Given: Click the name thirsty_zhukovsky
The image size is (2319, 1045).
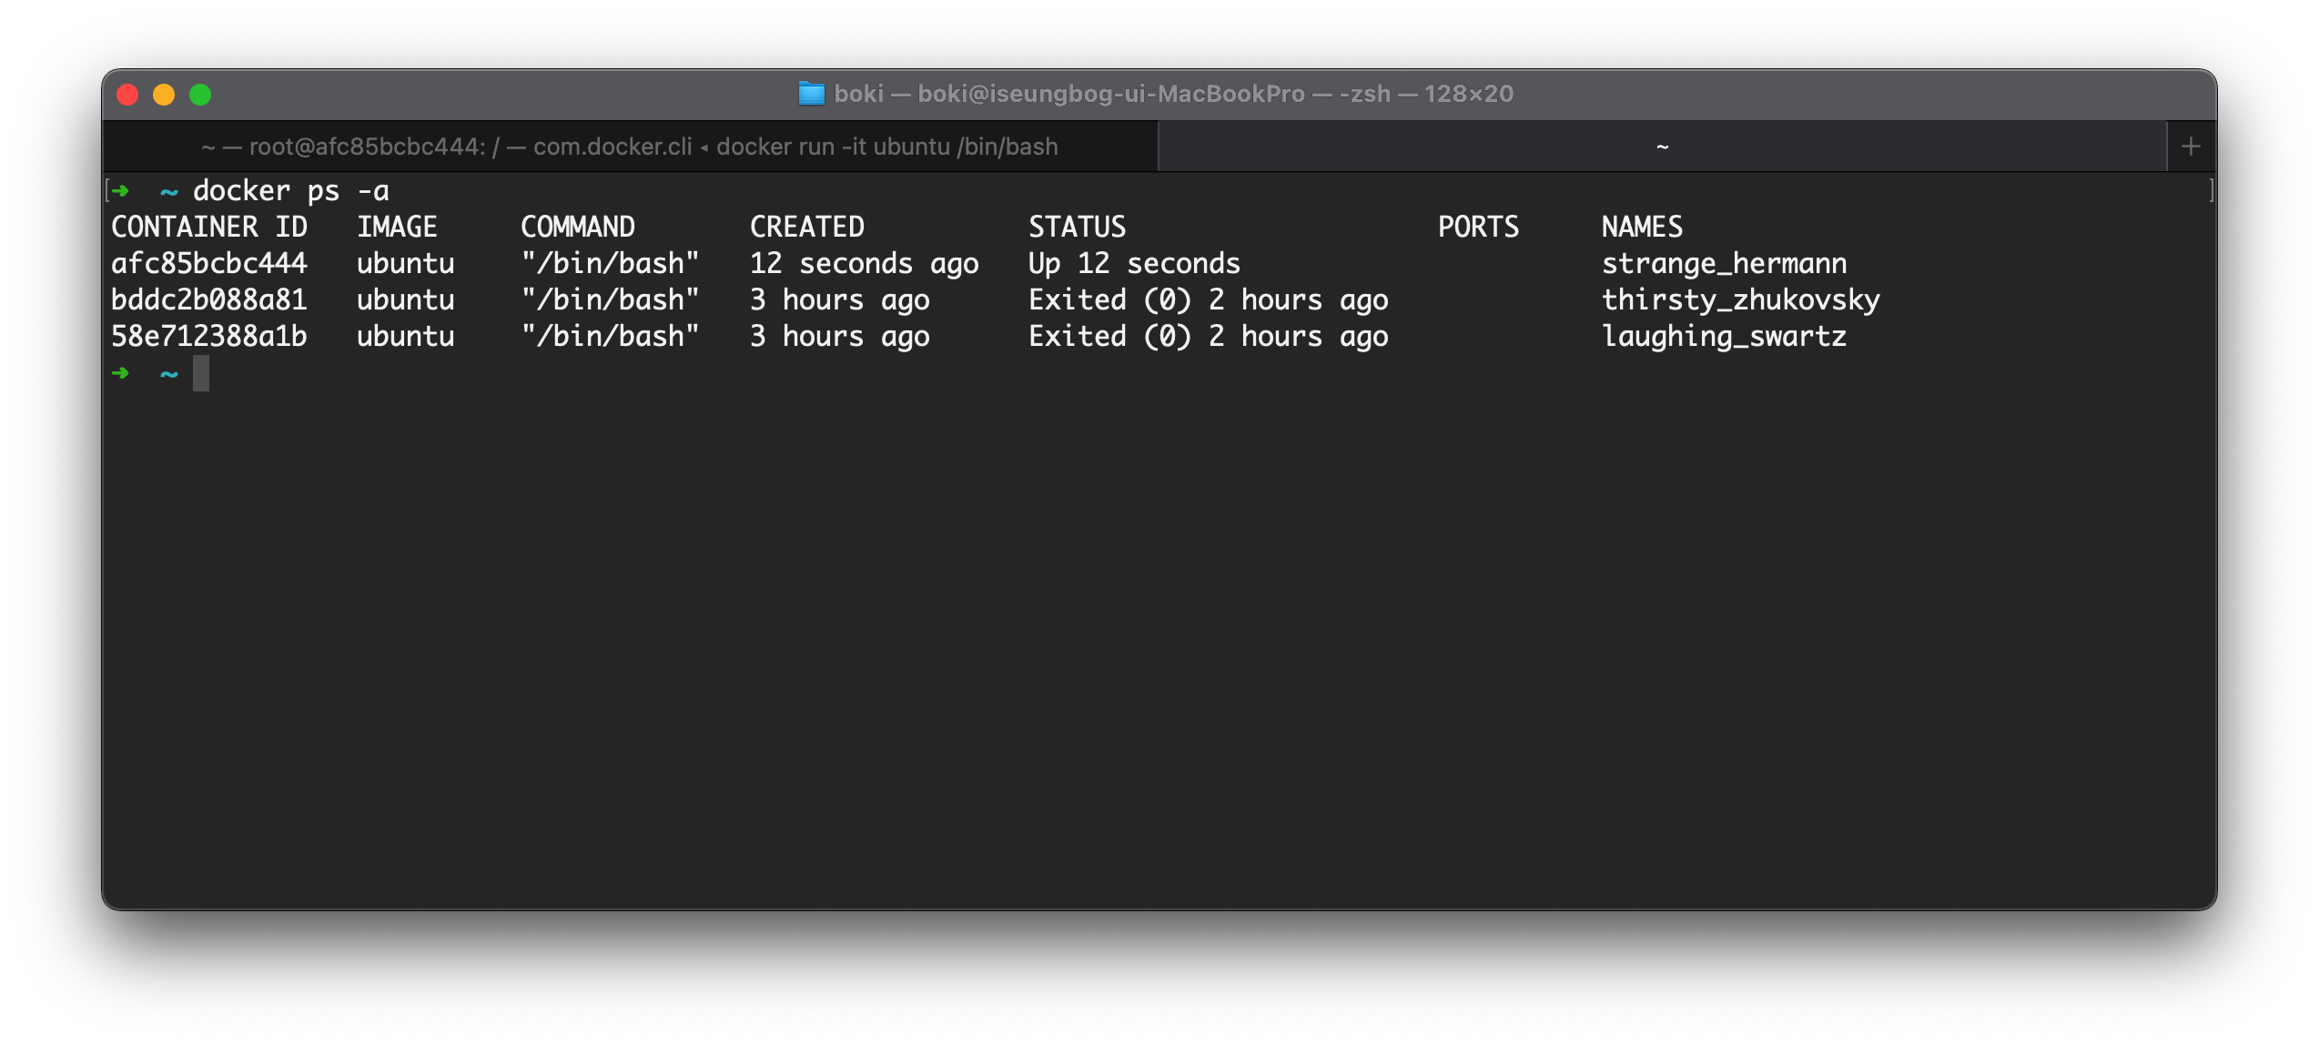Looking at the screenshot, I should point(1740,300).
